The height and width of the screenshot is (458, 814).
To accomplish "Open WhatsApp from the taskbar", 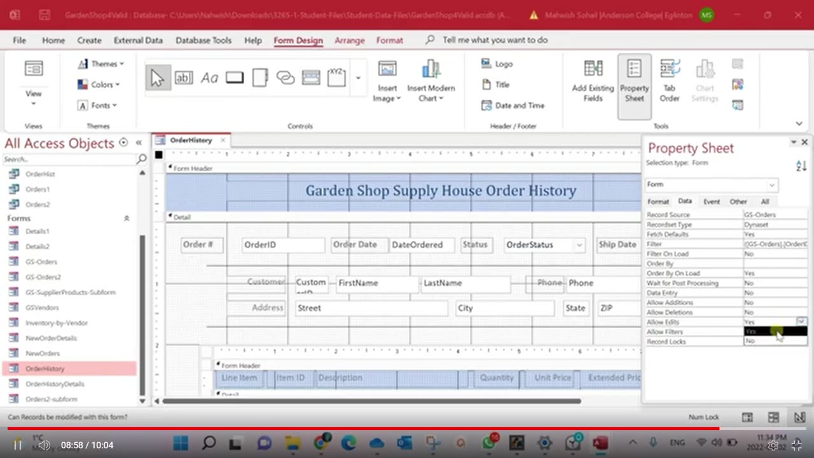I will [488, 443].
